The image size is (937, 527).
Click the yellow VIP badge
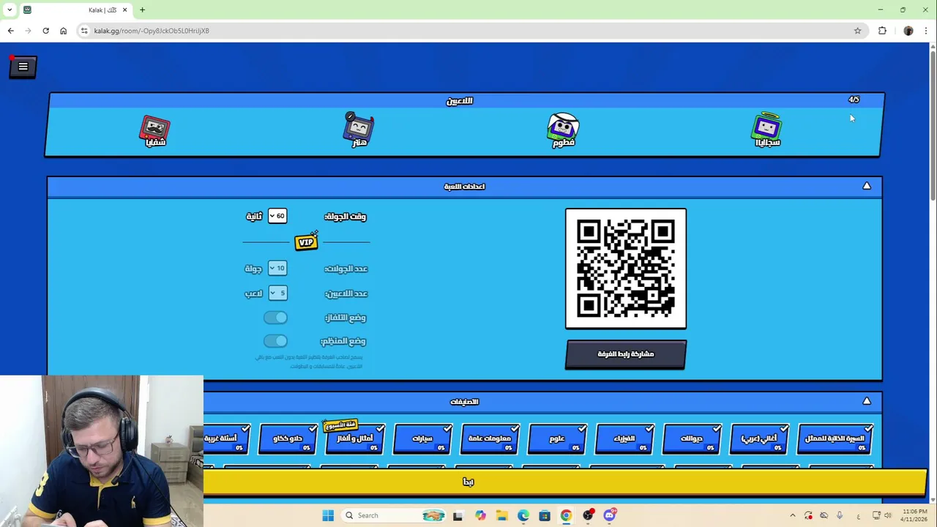coord(306,242)
